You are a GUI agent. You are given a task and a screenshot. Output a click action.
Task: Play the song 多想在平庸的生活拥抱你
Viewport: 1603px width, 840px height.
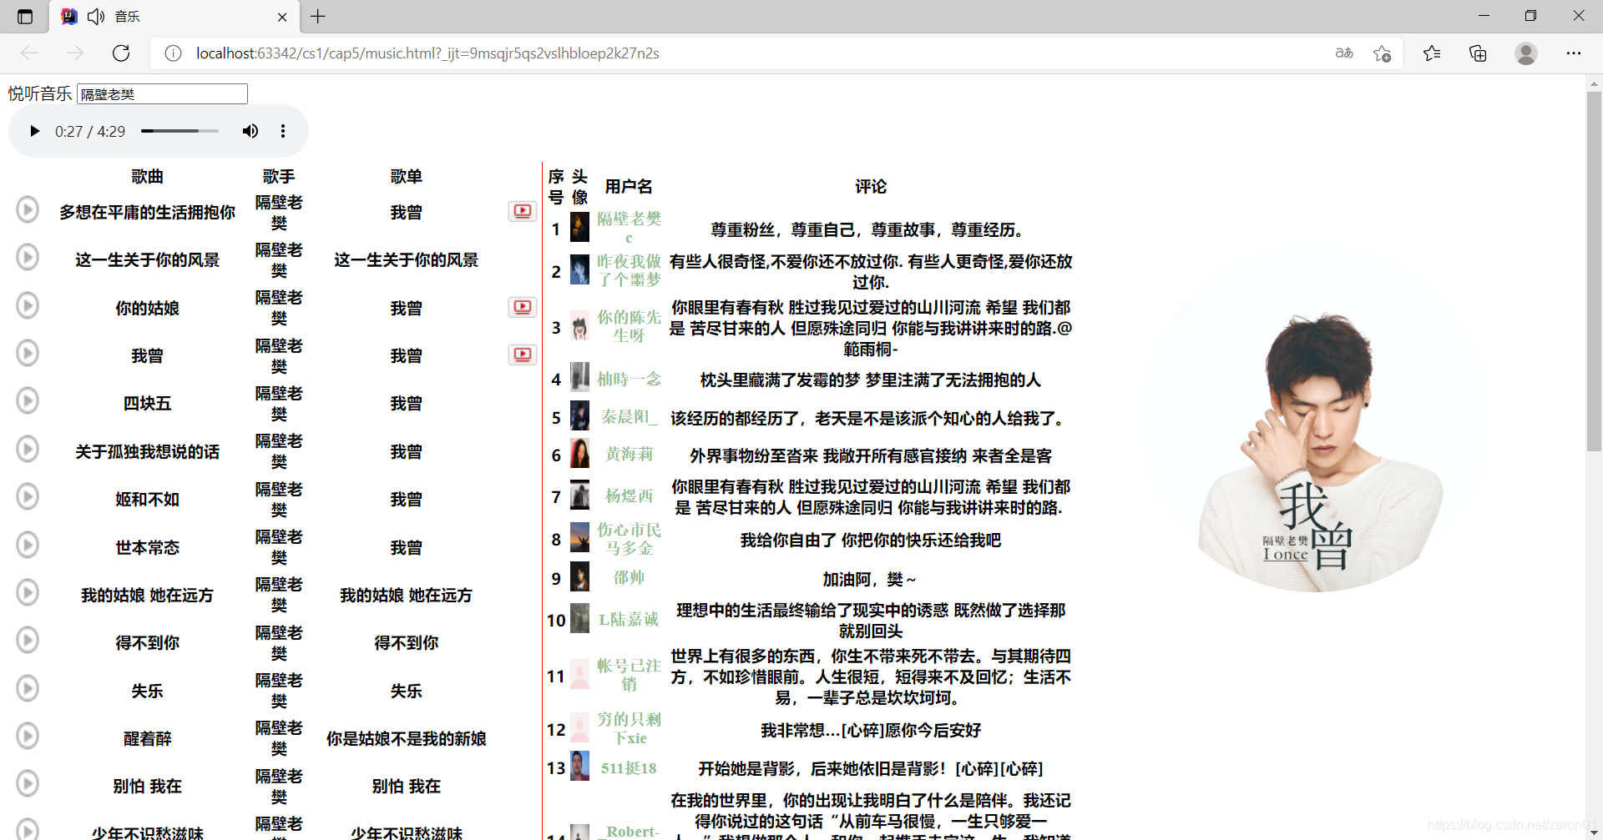click(28, 209)
